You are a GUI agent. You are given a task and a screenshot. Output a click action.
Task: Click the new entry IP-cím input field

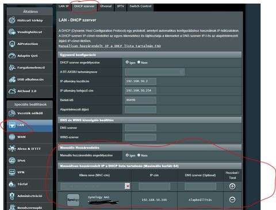[154, 186]
